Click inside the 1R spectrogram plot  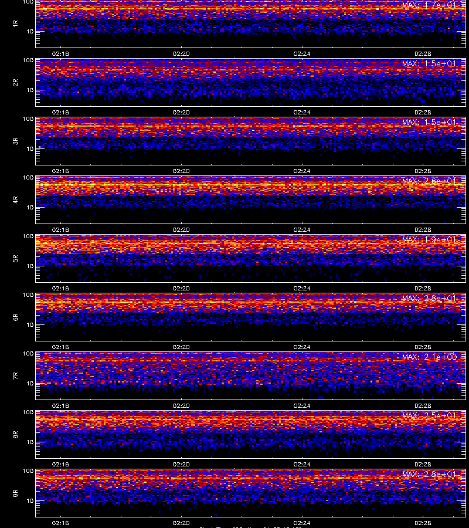pyautogui.click(x=251, y=23)
